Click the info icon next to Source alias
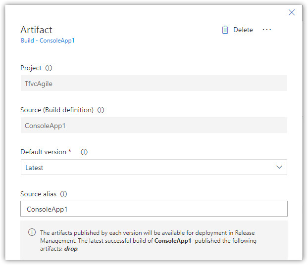The image size is (308, 265). pyautogui.click(x=63, y=194)
